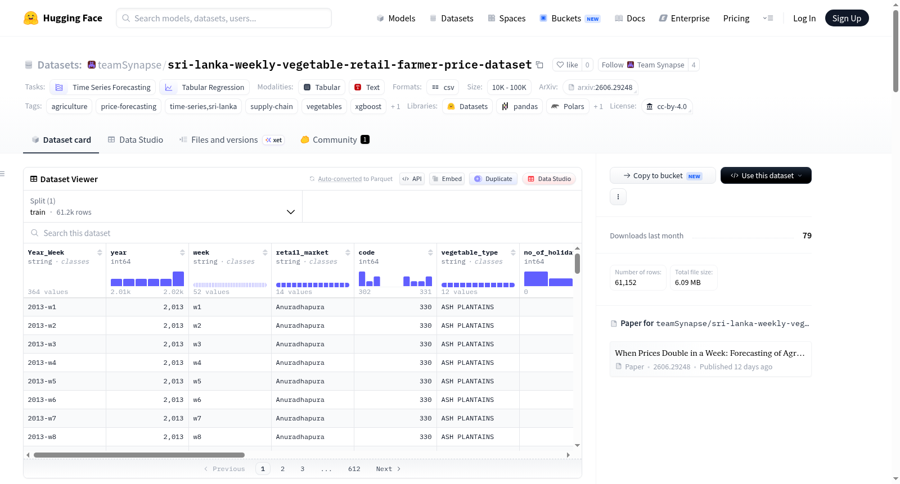Open the three-dot more options button
Image resolution: width=900 pixels, height=484 pixels.
pyautogui.click(x=618, y=197)
